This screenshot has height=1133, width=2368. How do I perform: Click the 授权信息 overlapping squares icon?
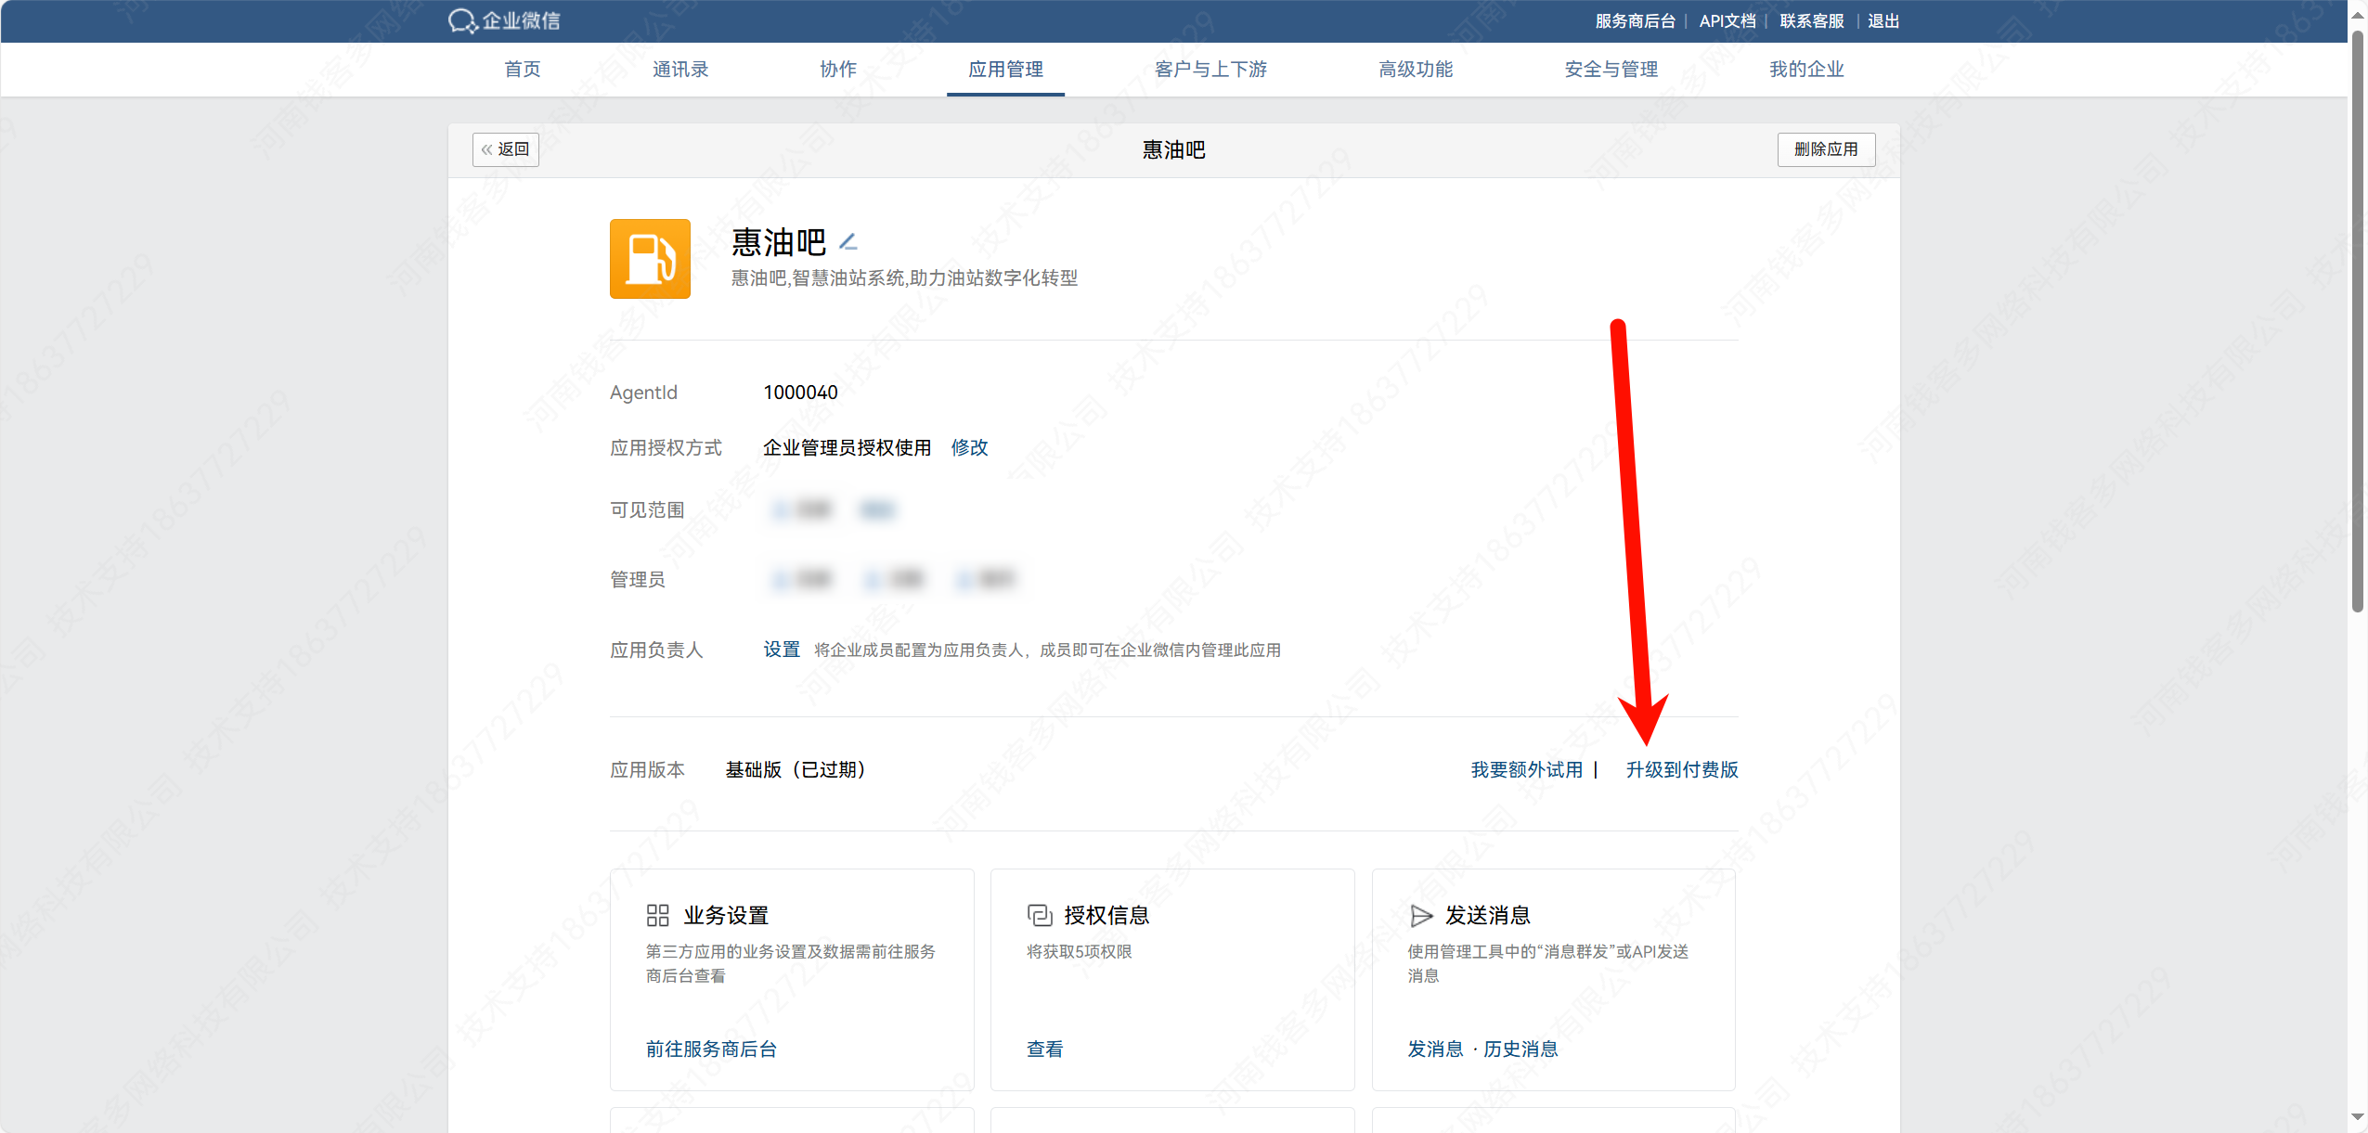coord(1039,915)
